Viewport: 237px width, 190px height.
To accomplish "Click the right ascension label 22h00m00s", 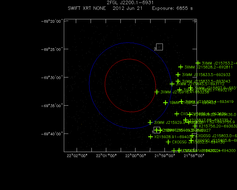I will click(136, 156).
